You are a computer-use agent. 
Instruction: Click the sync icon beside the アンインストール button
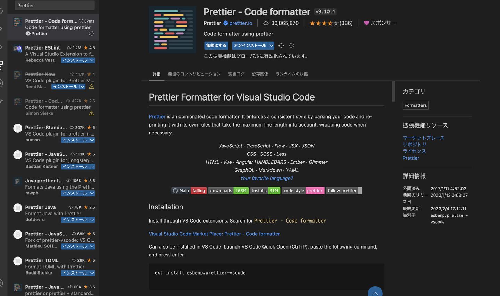[281, 45]
